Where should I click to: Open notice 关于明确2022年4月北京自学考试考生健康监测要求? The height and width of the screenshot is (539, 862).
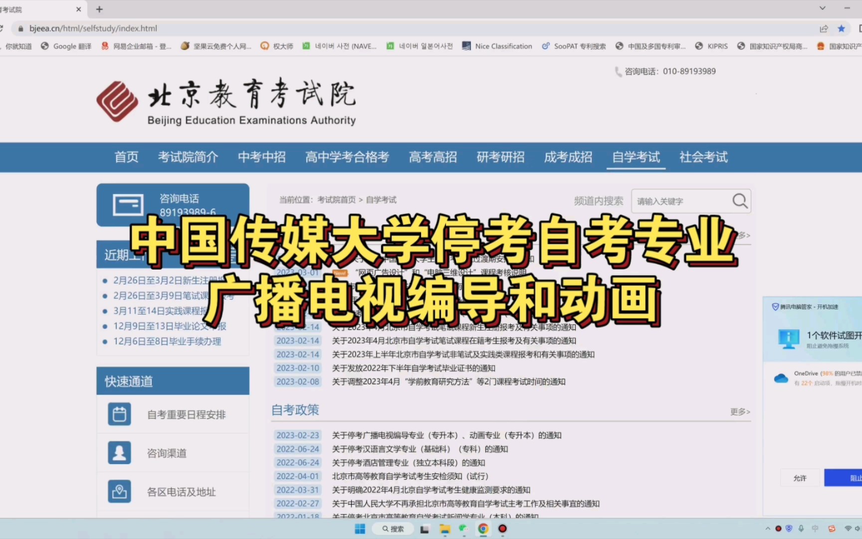(431, 490)
